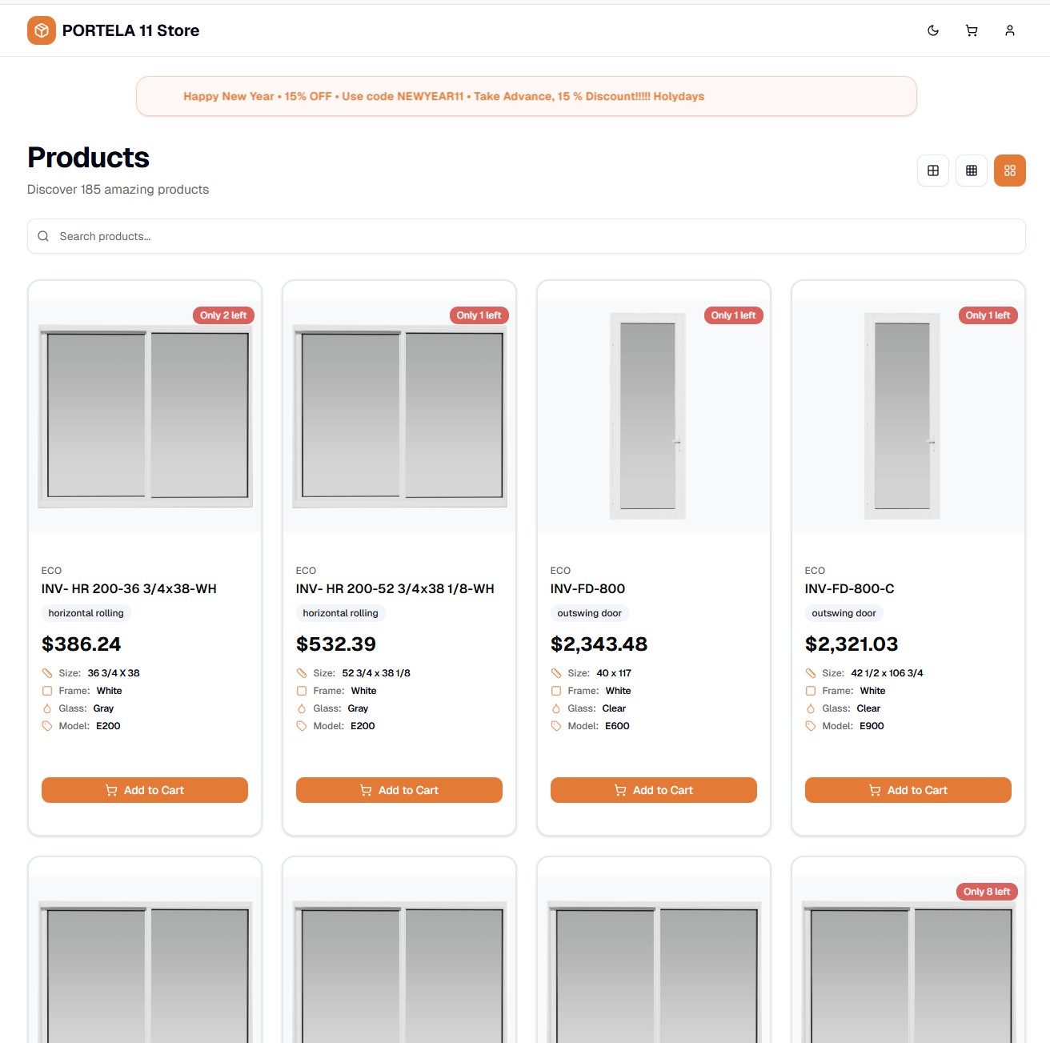Add INV-FD-800-C to the cart
Image resolution: width=1050 pixels, height=1043 pixels.
(x=908, y=790)
